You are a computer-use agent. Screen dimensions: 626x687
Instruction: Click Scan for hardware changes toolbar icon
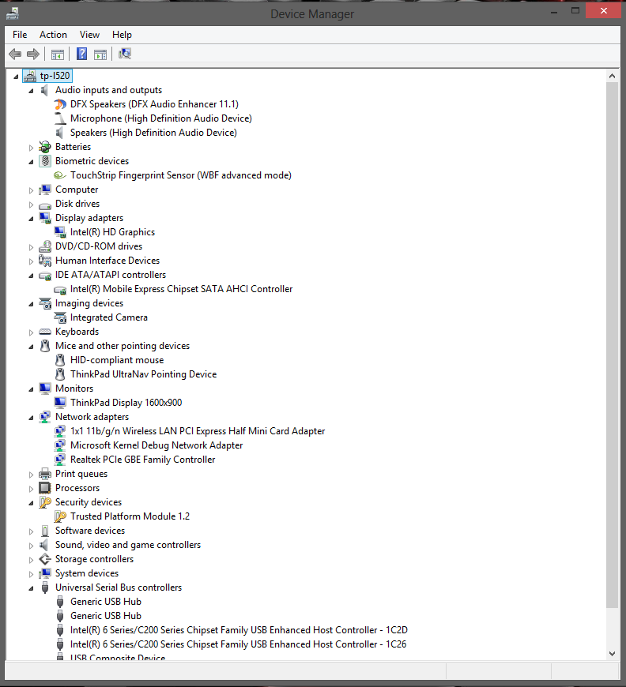(125, 54)
